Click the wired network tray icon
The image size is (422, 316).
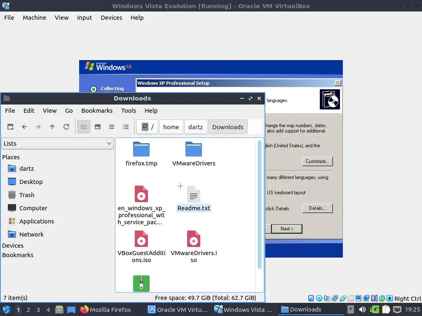click(397, 309)
